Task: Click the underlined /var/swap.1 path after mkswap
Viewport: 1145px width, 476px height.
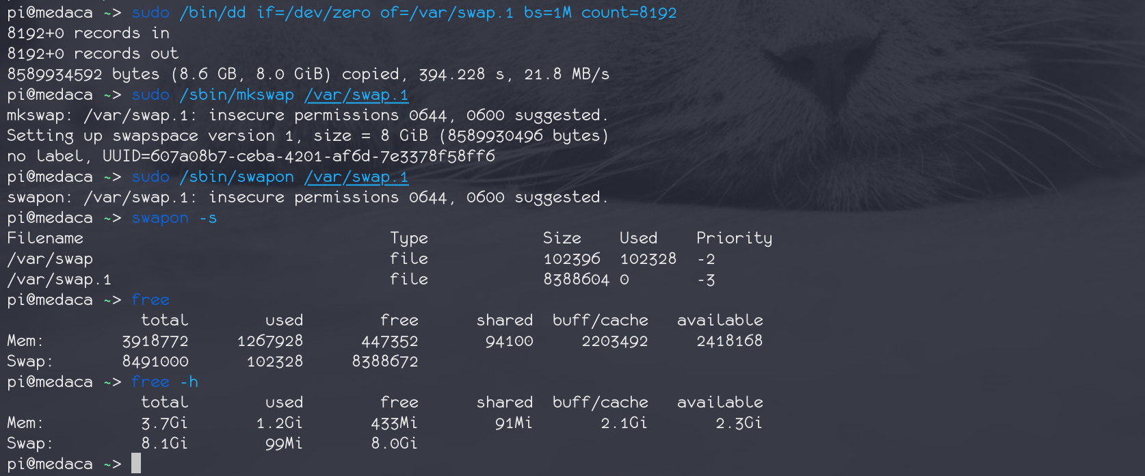Action: [356, 95]
